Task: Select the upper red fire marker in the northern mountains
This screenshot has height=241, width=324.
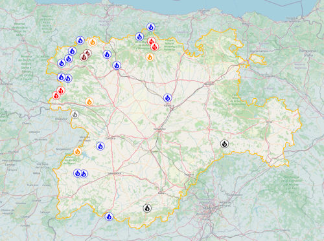Action: click(x=152, y=41)
